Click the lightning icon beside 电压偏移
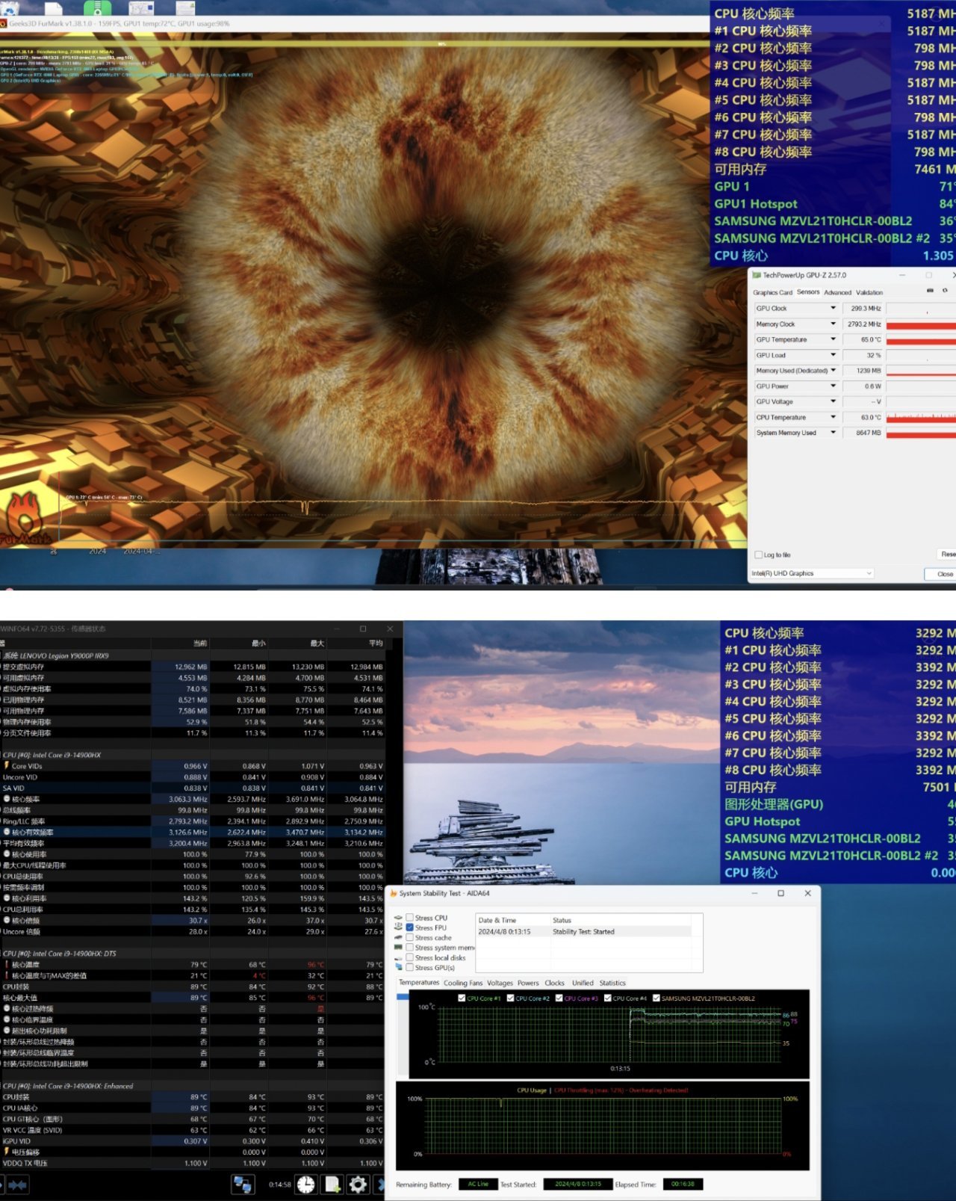This screenshot has width=956, height=1201. tap(7, 1152)
